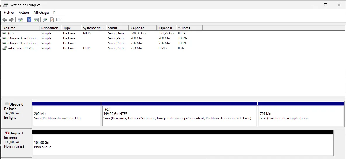Click the Back arrow toolbar icon
Viewport: 346px width, 159px height.
coord(5,20)
